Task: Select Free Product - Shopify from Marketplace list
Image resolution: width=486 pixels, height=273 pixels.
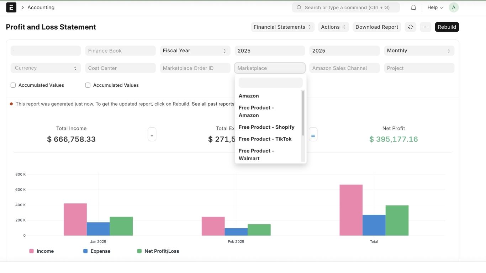Action: (x=266, y=127)
